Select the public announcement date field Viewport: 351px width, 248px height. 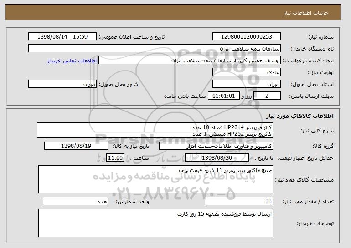tap(62, 37)
